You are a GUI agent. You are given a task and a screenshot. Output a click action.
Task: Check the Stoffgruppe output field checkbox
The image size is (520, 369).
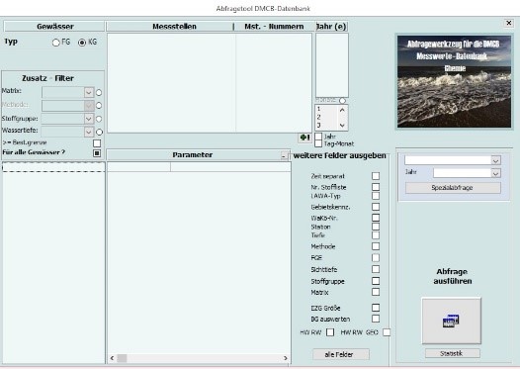coord(376,281)
